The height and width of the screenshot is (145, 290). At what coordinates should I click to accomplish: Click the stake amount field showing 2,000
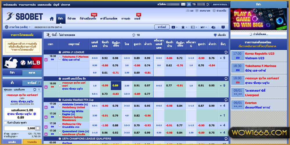pyautogui.click(x=20, y=128)
